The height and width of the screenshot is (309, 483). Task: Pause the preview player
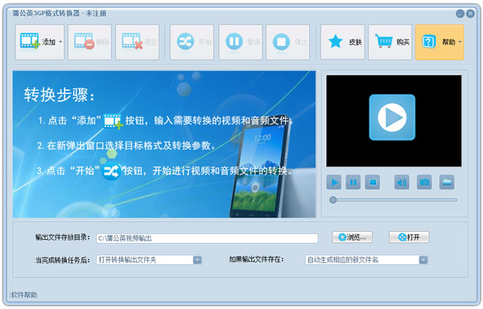(353, 182)
